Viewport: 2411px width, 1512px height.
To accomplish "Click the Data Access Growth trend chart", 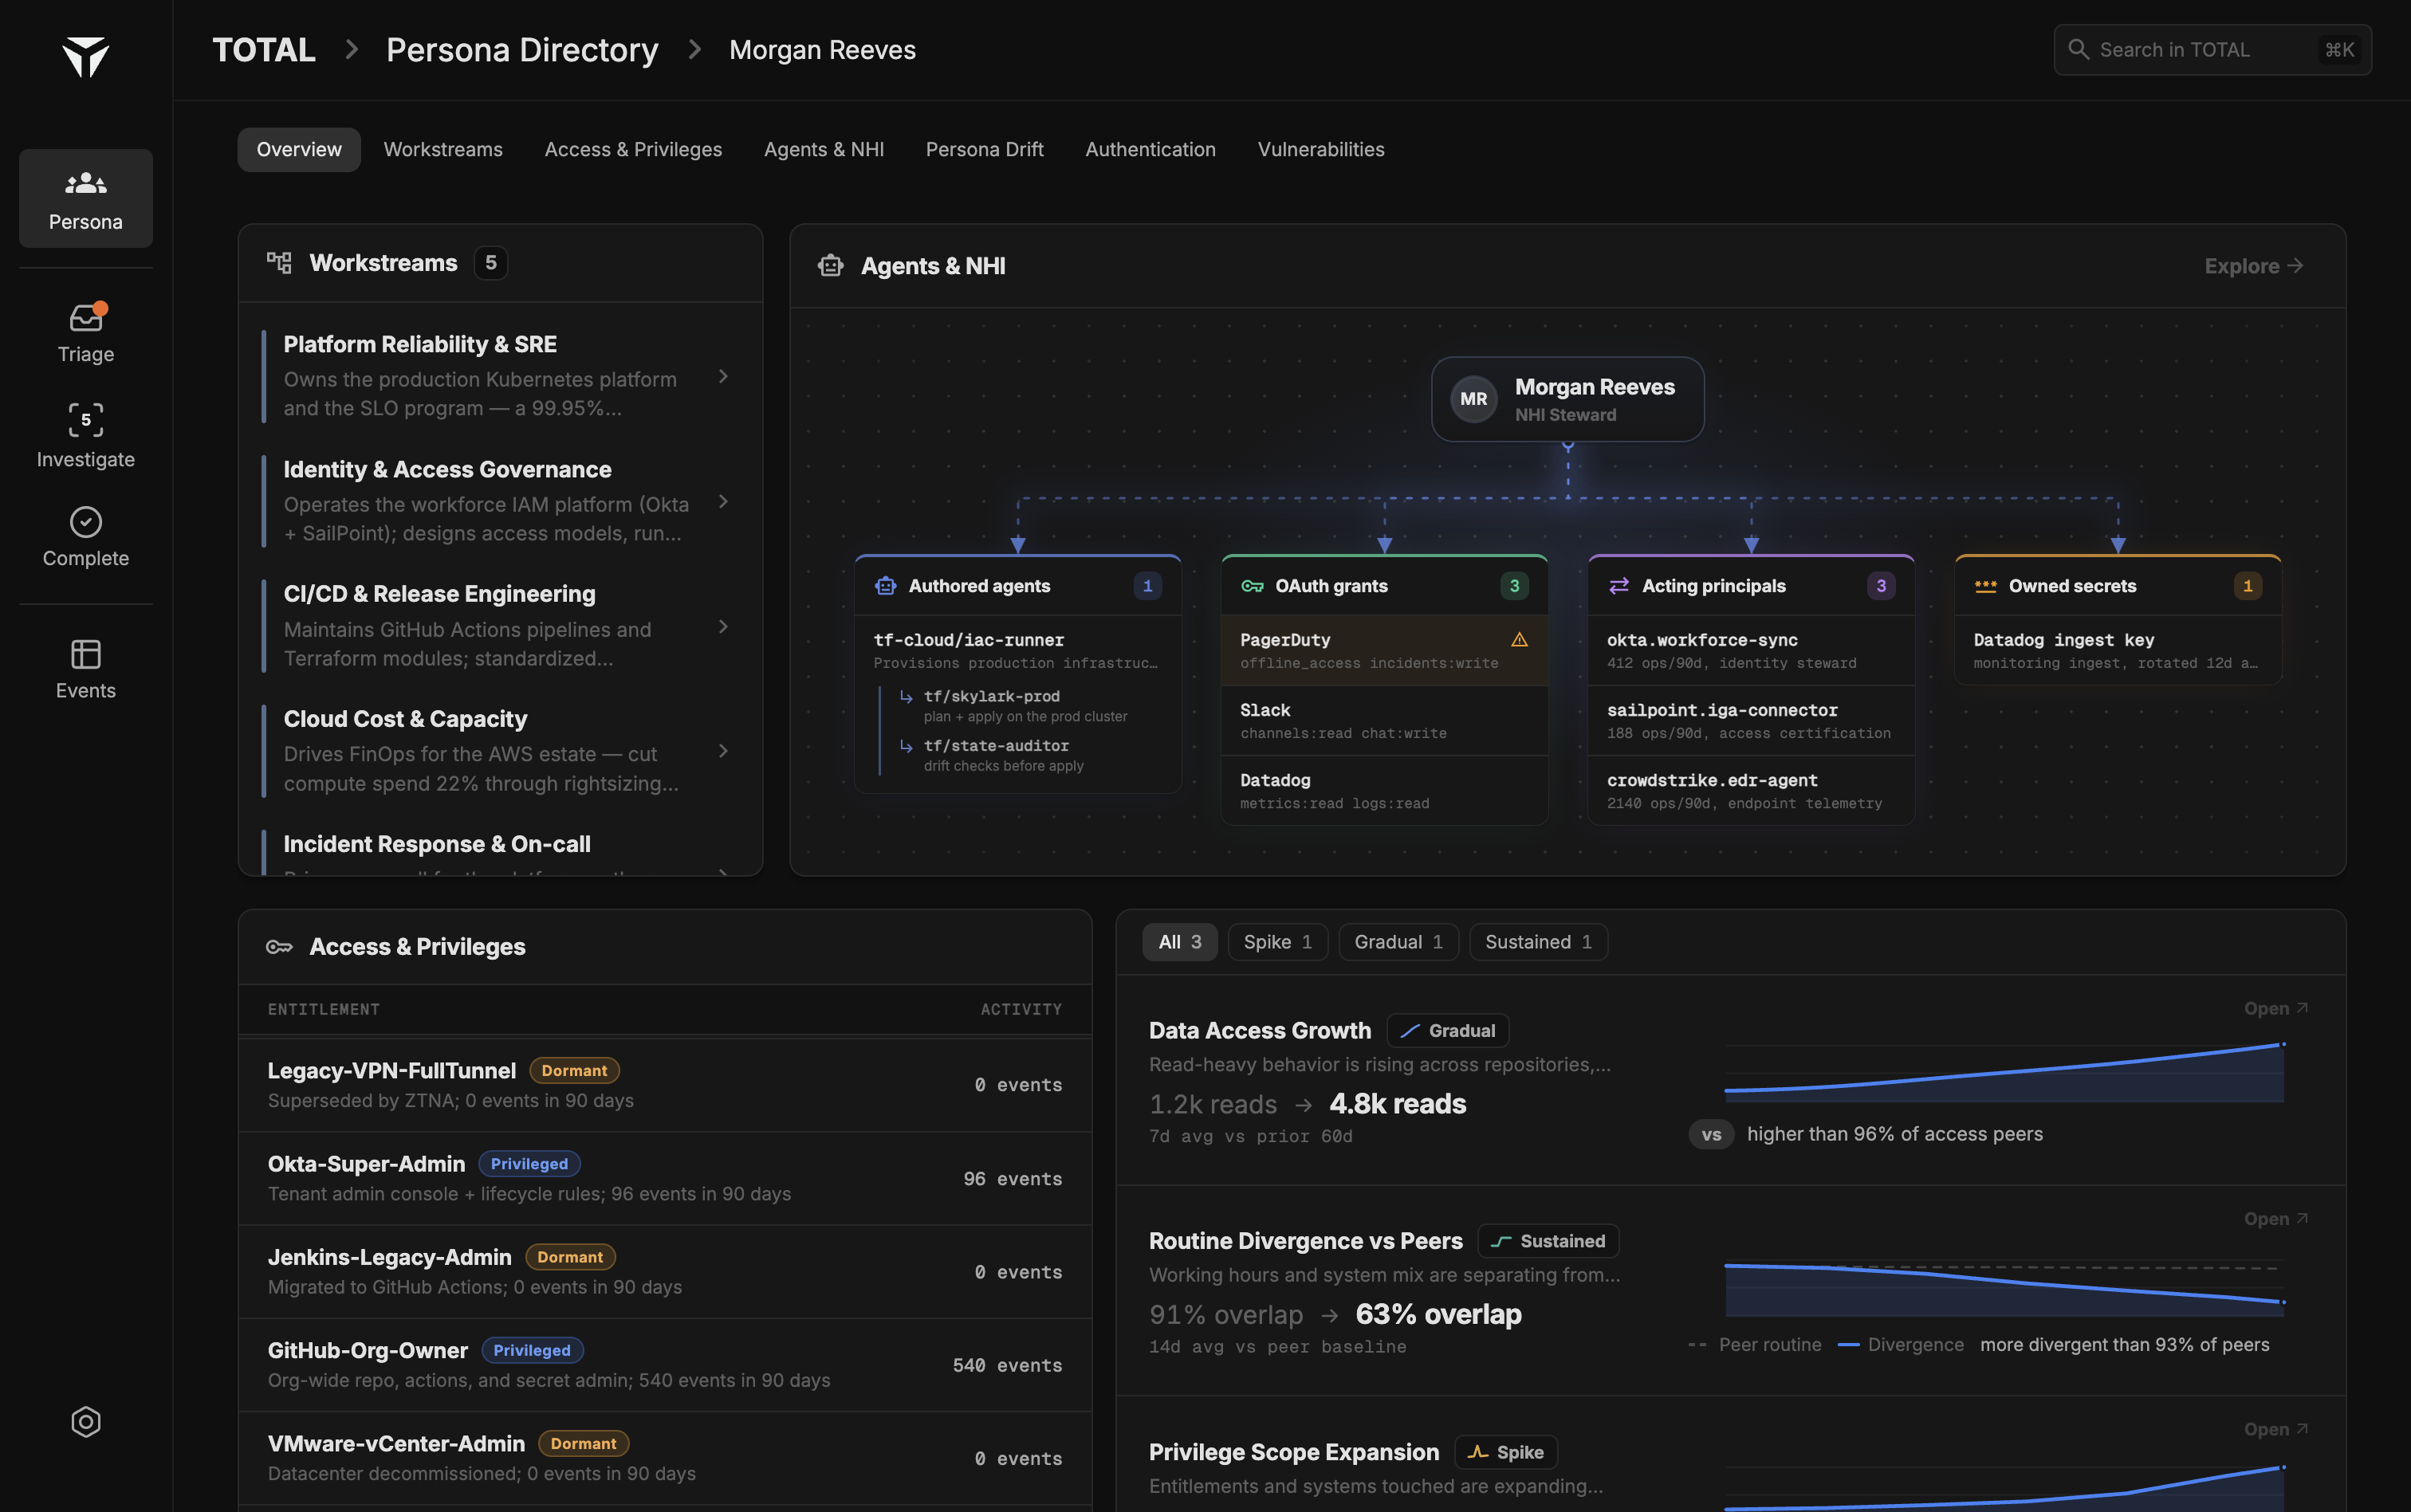I will [2004, 1072].
